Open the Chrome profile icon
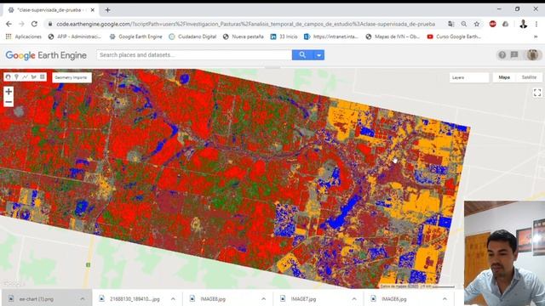The image size is (545, 306). point(523,24)
